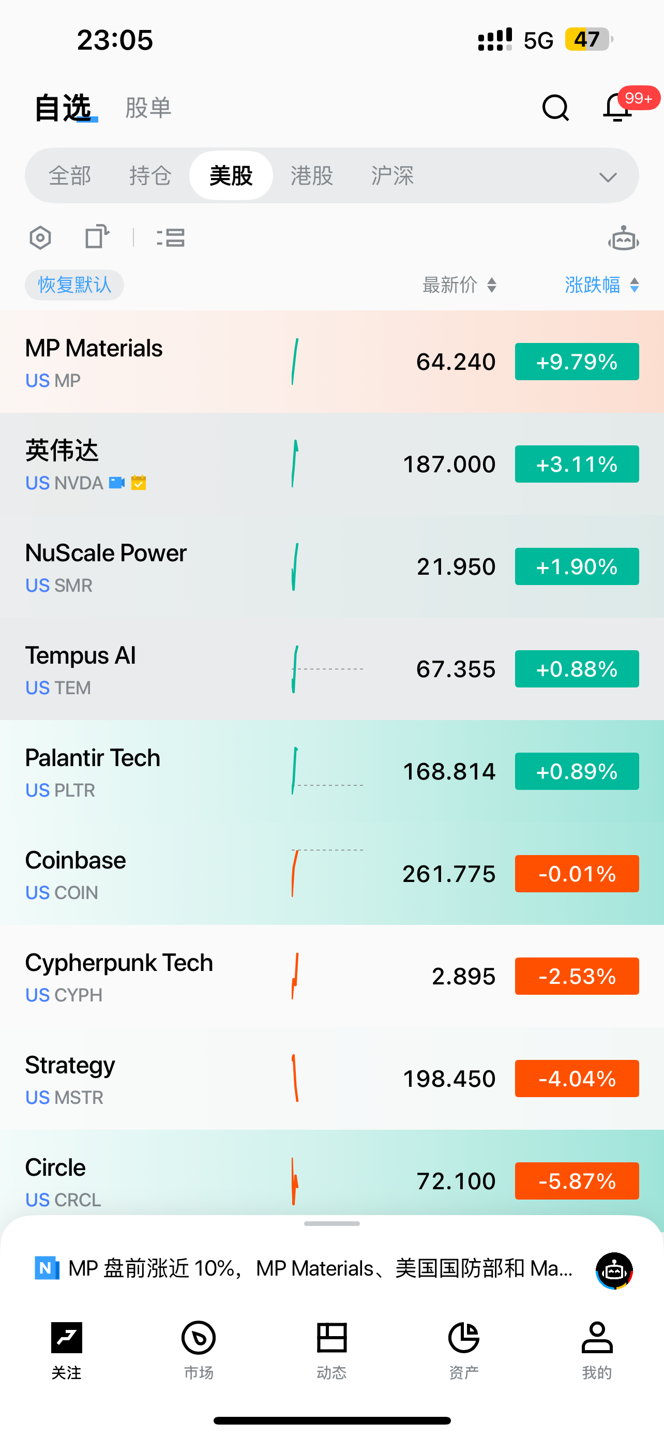Open notifications bell with 99+ badge
The width and height of the screenshot is (664, 1437).
(x=618, y=107)
